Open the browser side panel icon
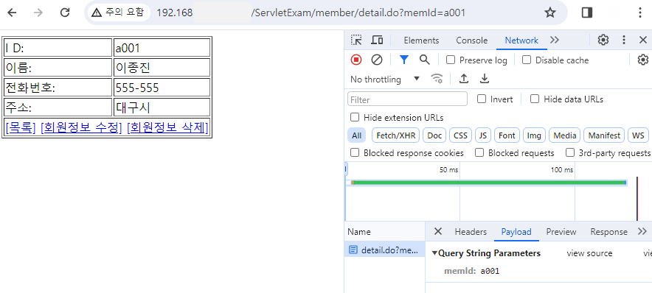This screenshot has height=293, width=652. 586,13
